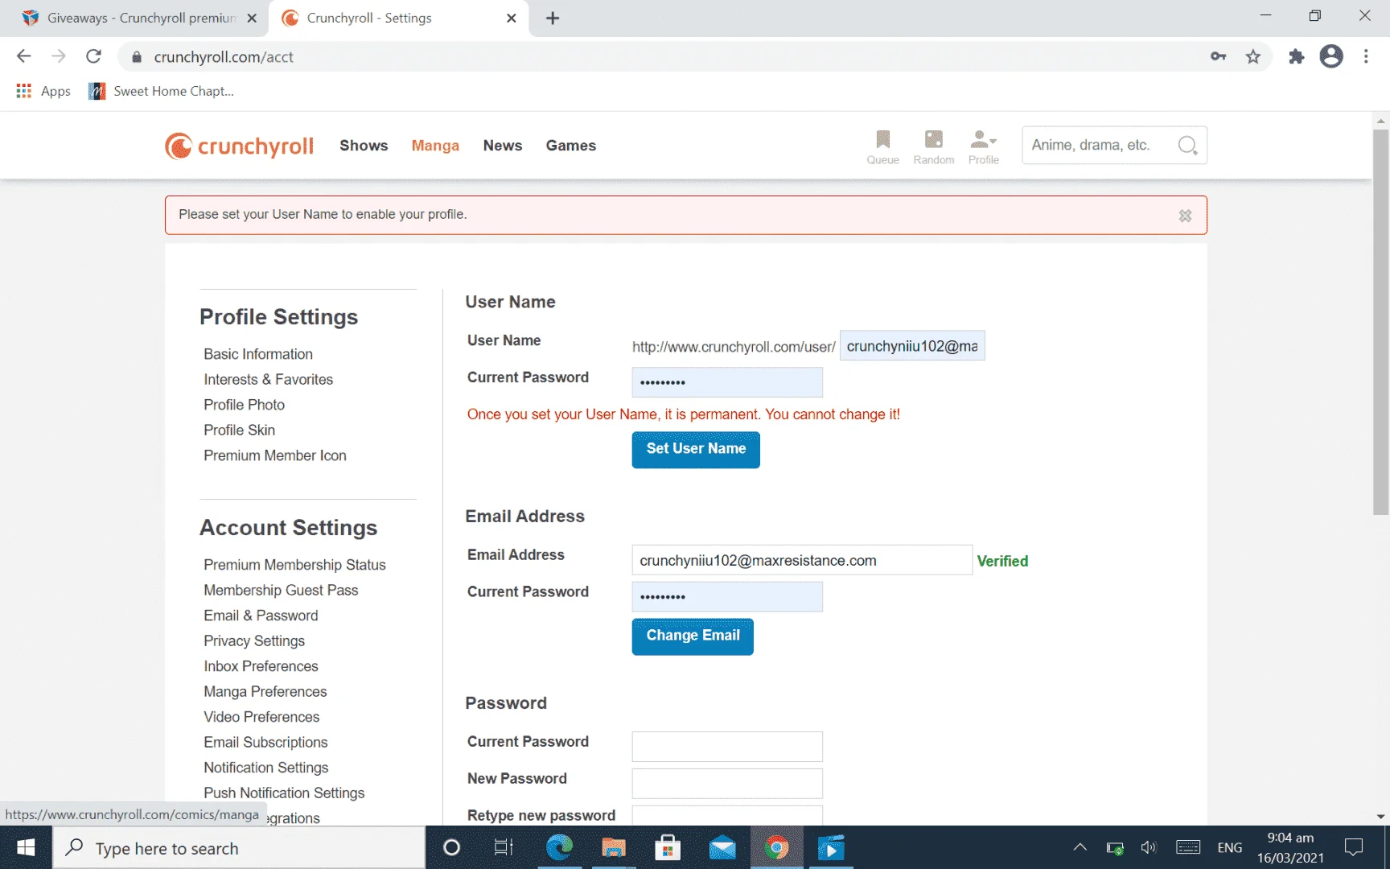Click the search magnifier icon
Image resolution: width=1390 pixels, height=869 pixels.
(1187, 146)
